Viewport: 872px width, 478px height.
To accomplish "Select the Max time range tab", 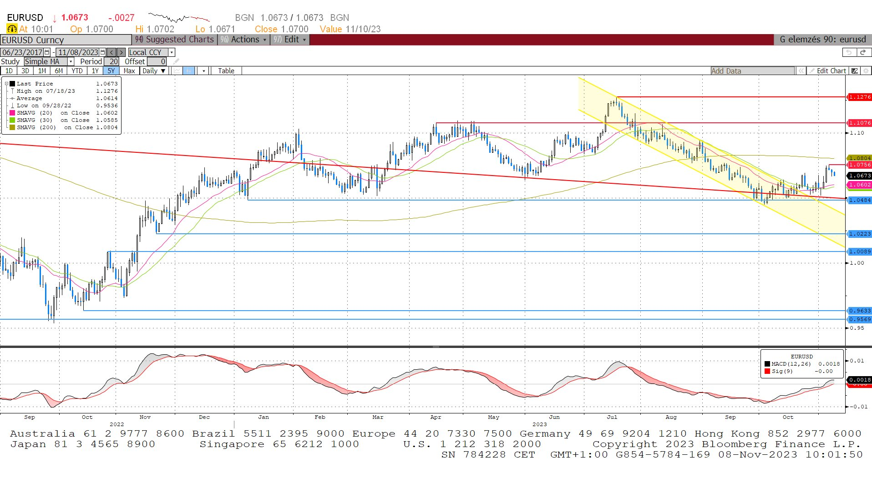I will (129, 71).
